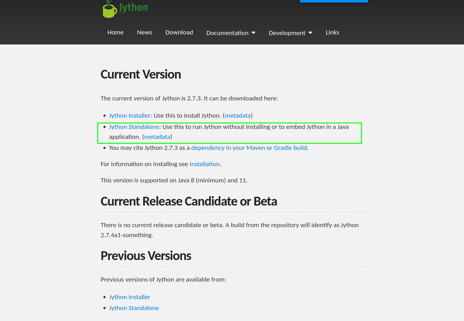Open previous versions Jython Standalone link
This screenshot has width=464, height=321.
click(134, 308)
